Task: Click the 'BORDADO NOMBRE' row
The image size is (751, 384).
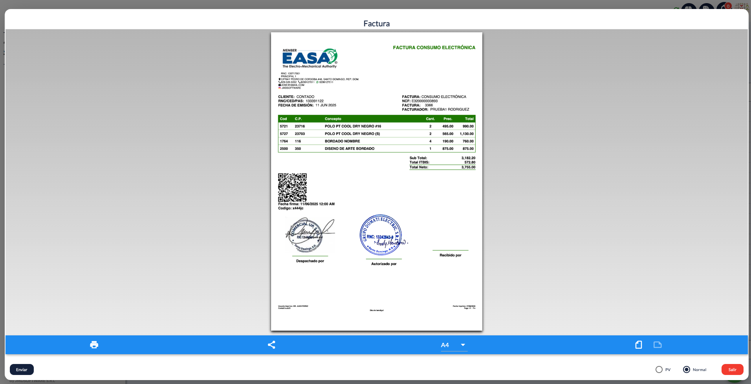Action: coord(377,141)
